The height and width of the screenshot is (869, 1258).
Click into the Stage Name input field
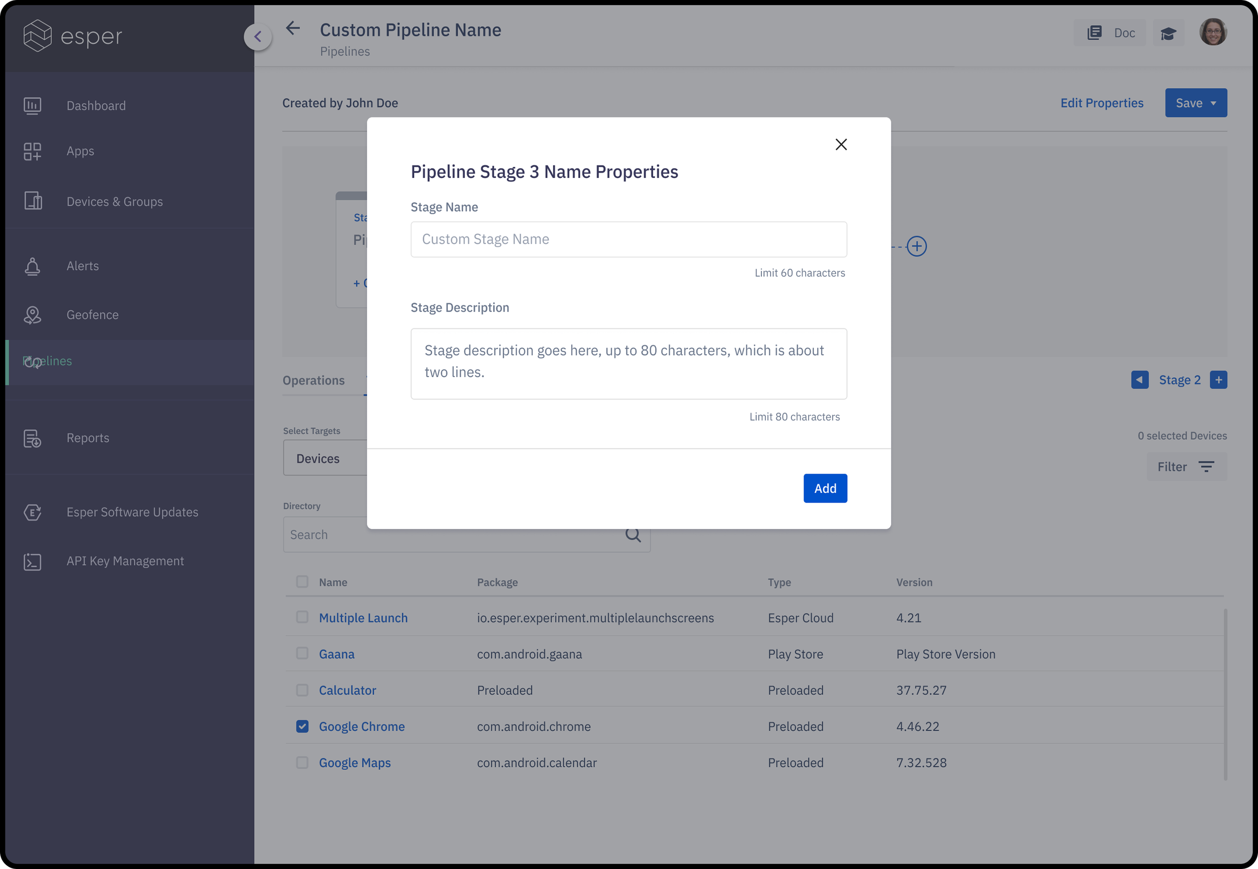(628, 240)
